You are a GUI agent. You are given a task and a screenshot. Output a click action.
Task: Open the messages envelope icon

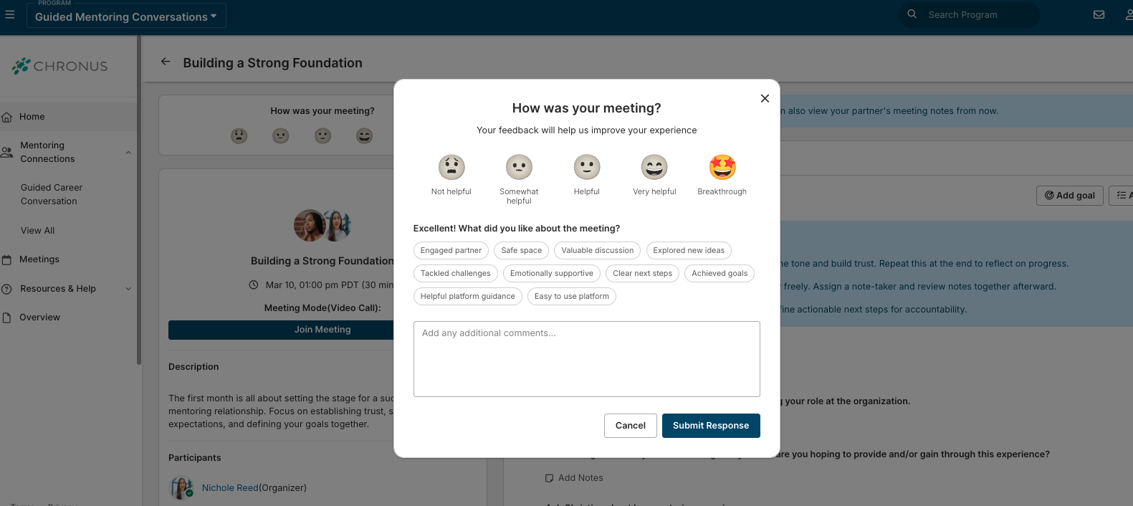click(x=1099, y=14)
